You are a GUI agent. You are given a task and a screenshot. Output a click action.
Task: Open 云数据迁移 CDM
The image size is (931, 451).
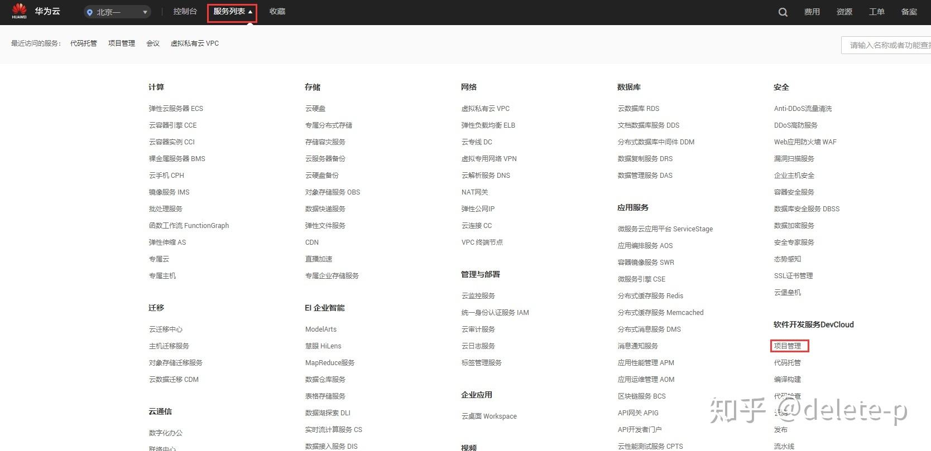pos(174,380)
